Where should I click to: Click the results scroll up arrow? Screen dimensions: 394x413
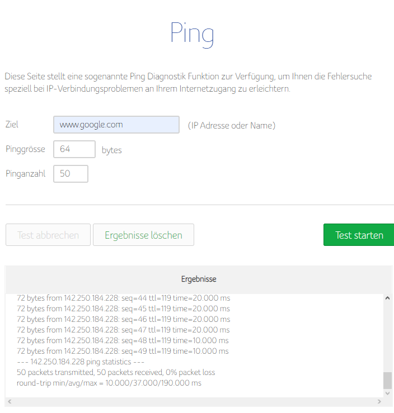click(387, 298)
